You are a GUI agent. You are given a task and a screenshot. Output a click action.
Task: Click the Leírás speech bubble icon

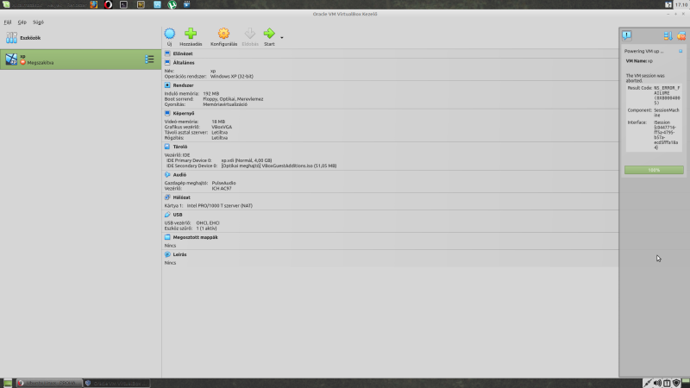(167, 254)
